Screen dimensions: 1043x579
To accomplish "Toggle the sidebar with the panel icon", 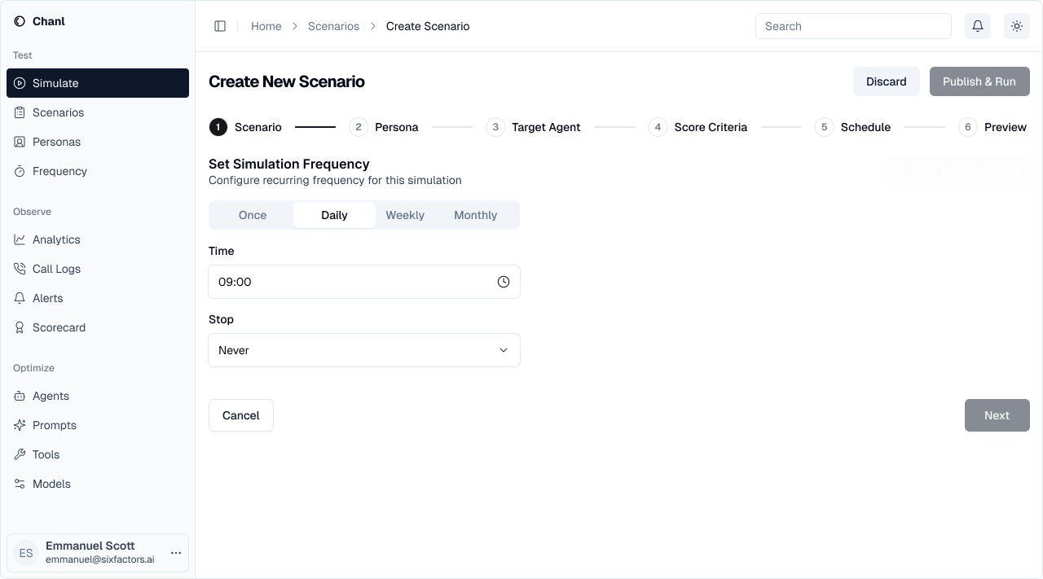I will [220, 26].
